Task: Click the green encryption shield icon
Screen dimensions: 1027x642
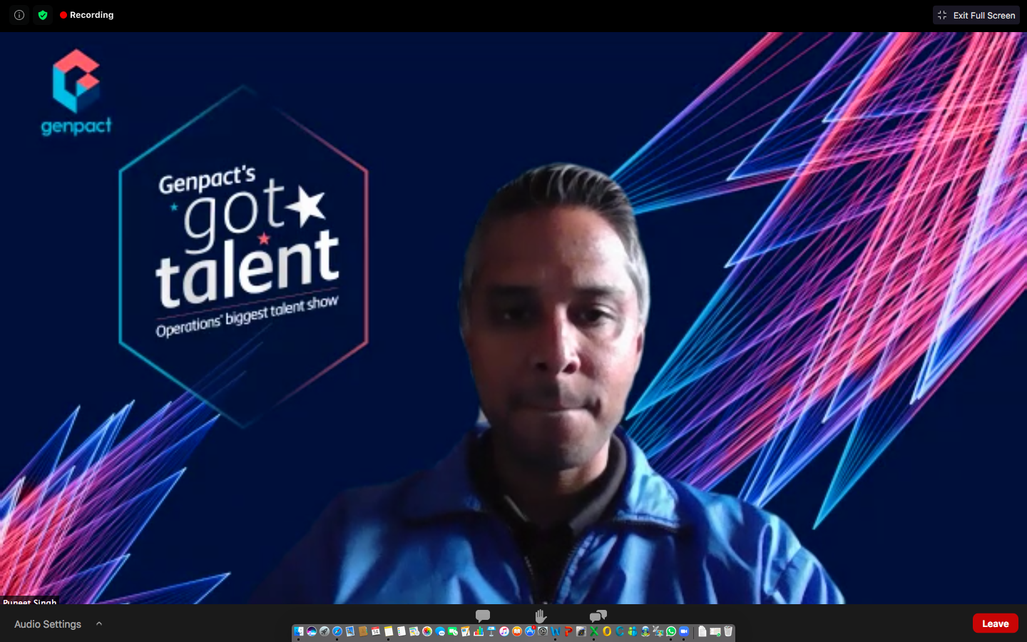Action: (x=43, y=15)
